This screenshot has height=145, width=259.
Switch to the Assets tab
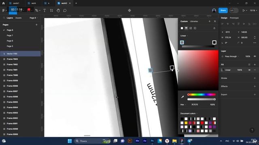click(x=18, y=18)
